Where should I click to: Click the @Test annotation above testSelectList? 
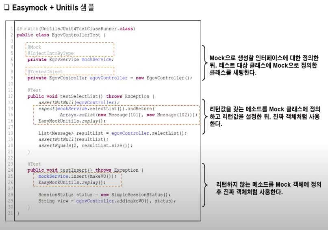coord(34,90)
